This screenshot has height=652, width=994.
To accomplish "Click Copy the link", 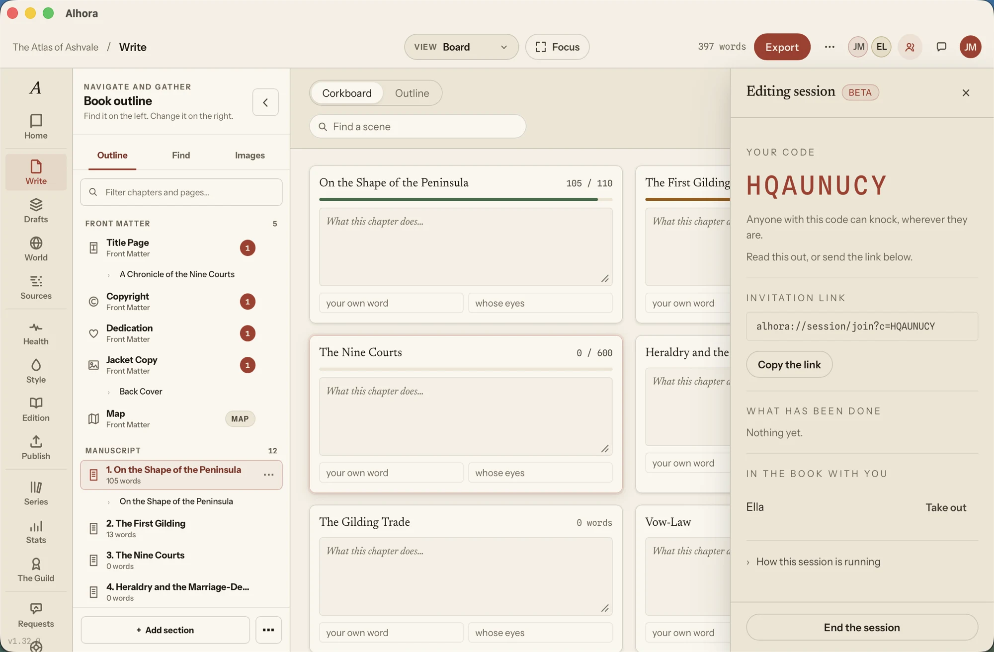I will pyautogui.click(x=789, y=364).
